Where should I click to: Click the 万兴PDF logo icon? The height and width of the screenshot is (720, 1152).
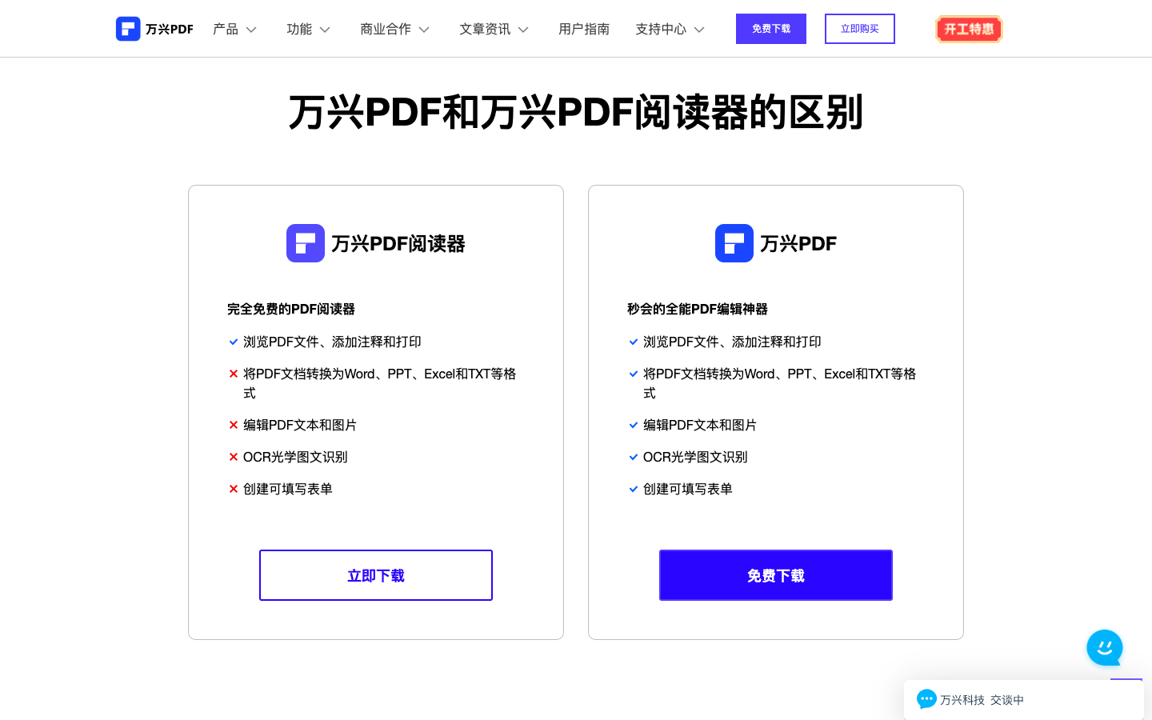click(128, 28)
